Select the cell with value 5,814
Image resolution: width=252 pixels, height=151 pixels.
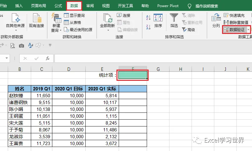(x=102, y=95)
